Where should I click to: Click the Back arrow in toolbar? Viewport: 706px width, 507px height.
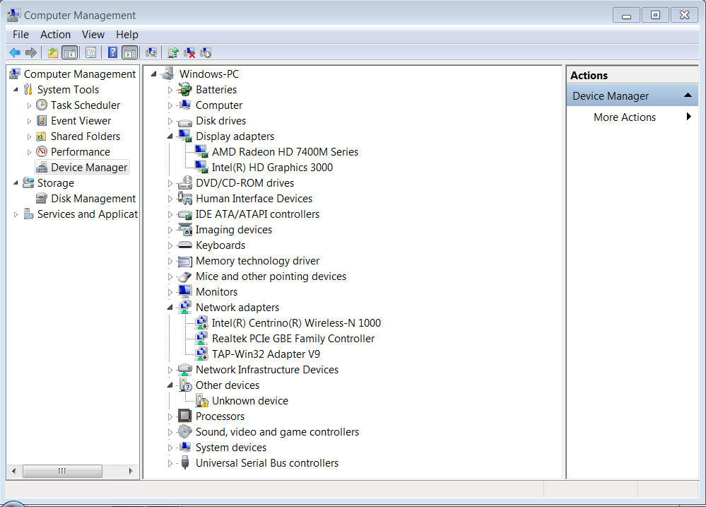[15, 53]
